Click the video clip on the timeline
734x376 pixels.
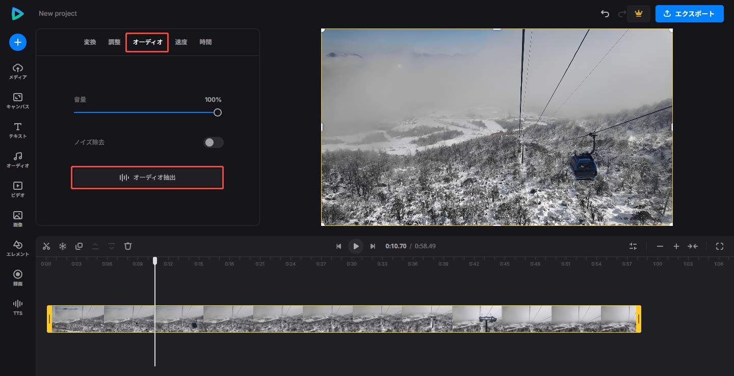344,319
